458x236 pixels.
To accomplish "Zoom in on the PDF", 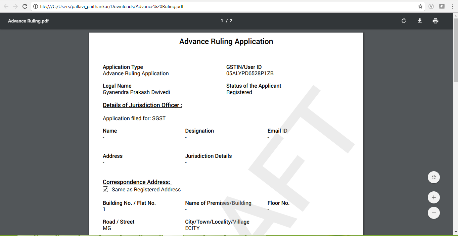I will point(433,197).
